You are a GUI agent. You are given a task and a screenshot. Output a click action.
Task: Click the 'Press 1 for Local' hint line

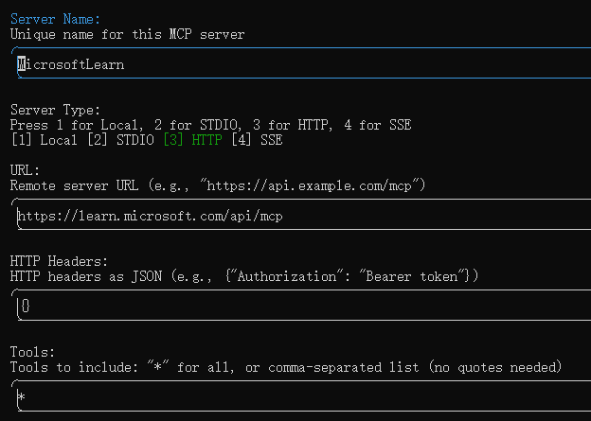210,125
